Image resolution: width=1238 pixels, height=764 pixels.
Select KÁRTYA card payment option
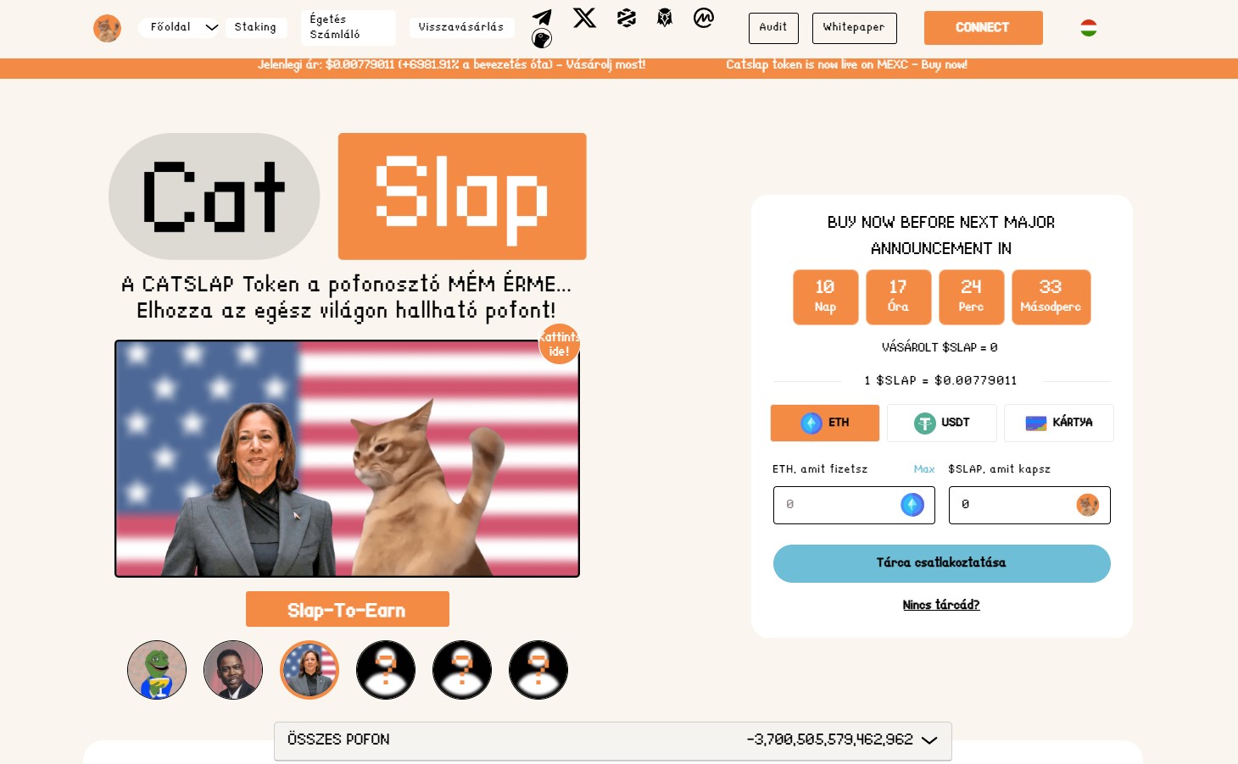click(x=1058, y=423)
